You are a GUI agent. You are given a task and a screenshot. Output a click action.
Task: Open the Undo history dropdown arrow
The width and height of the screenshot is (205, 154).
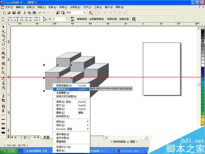click(x=44, y=13)
